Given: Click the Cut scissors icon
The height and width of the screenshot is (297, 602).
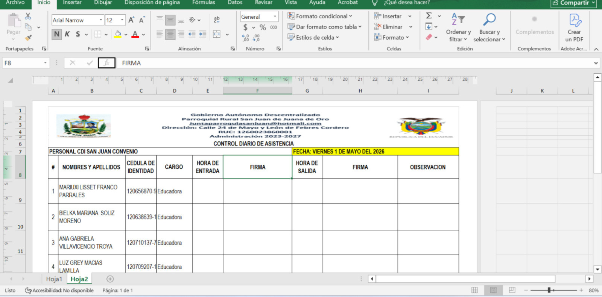Looking at the screenshot, I should click(28, 16).
